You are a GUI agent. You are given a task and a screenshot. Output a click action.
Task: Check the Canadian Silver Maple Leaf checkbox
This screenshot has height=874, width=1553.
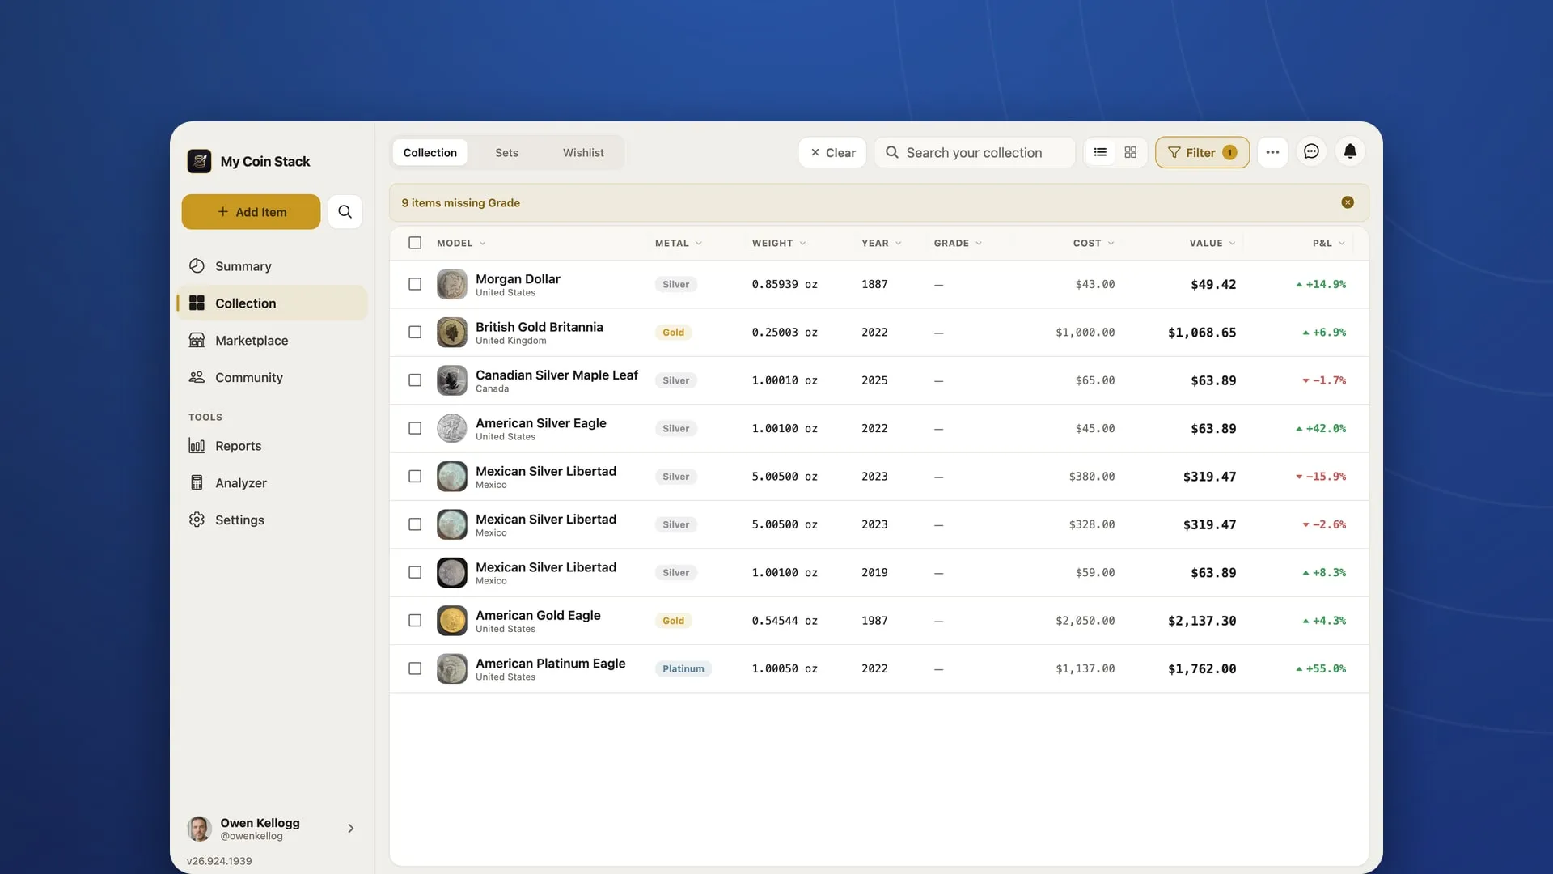[415, 380]
